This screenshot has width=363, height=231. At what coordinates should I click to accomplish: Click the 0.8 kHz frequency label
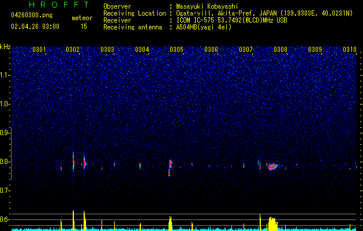pos(4,162)
